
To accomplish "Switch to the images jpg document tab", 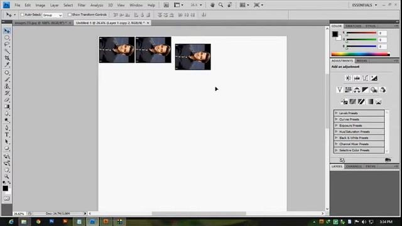I will 43,23.
